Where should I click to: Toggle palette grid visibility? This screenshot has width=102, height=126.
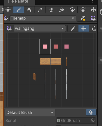click(x=84, y=29)
